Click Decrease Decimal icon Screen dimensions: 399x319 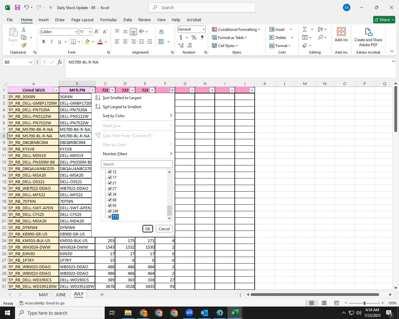pos(189,45)
